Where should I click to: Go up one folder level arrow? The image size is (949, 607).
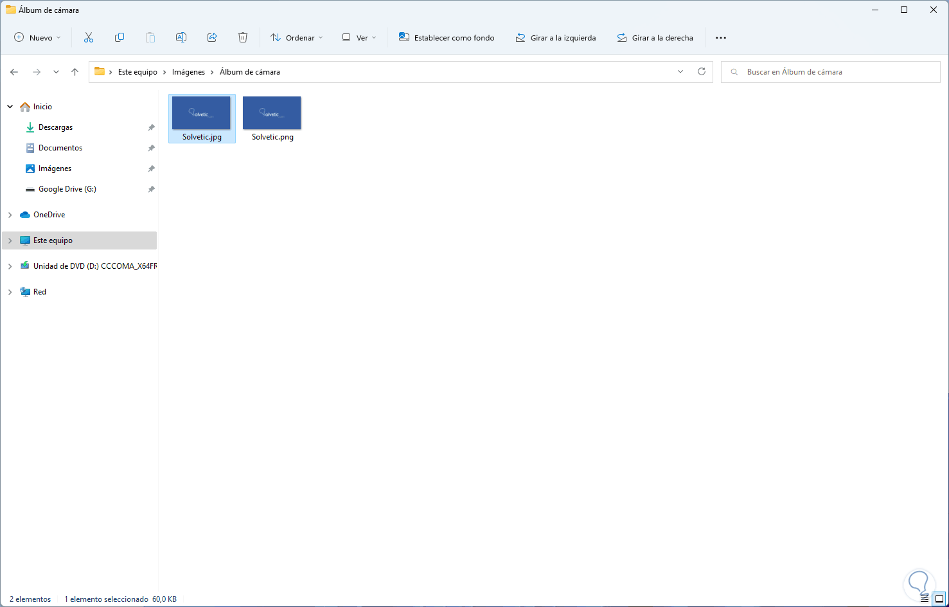tap(75, 72)
